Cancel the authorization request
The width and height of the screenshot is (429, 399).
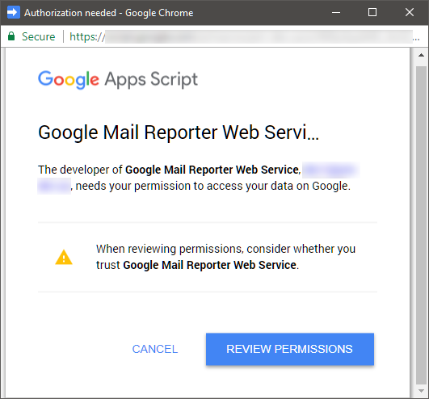tap(155, 349)
